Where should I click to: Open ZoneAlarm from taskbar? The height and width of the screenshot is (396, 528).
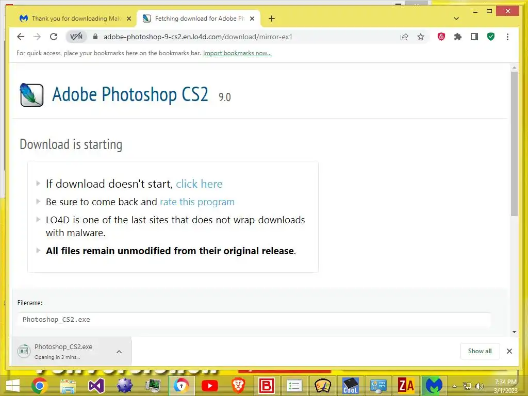[x=406, y=386]
